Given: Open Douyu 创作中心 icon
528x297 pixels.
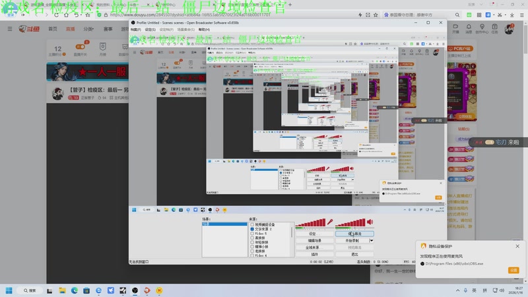Looking at the screenshot, I should [x=482, y=28].
